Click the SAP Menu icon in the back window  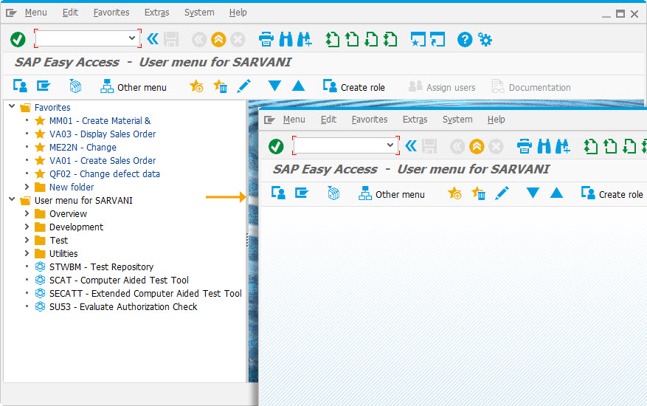(44, 86)
